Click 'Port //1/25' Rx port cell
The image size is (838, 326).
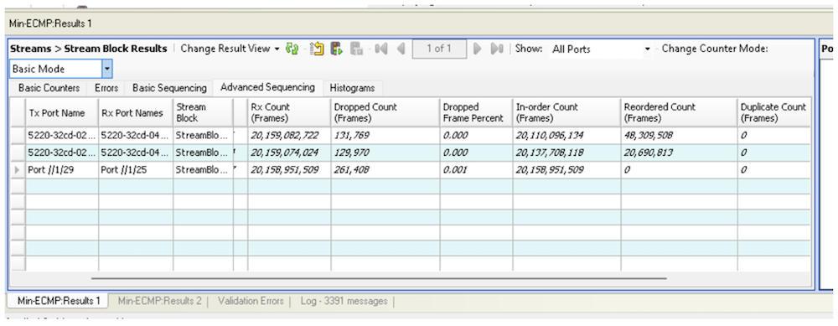pyautogui.click(x=136, y=170)
